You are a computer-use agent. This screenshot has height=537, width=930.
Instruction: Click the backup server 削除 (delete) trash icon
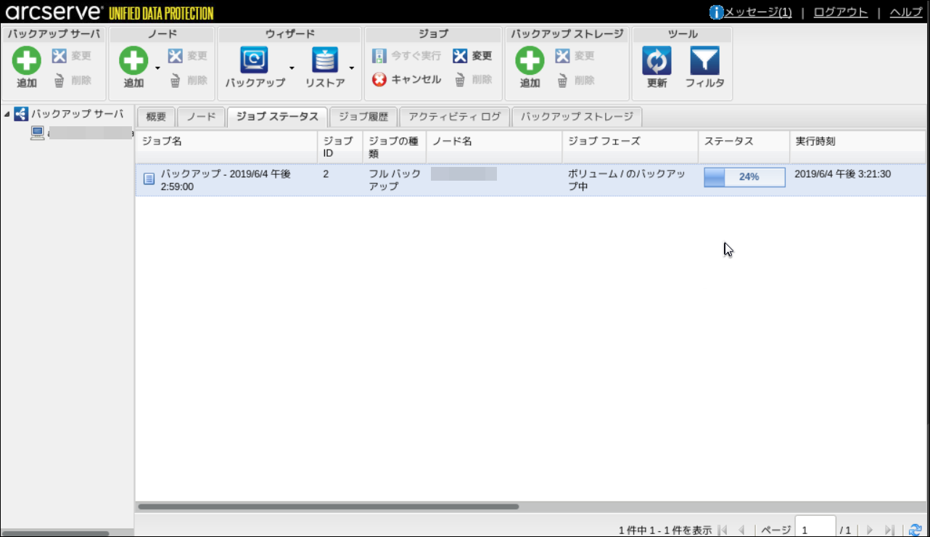click(x=59, y=80)
